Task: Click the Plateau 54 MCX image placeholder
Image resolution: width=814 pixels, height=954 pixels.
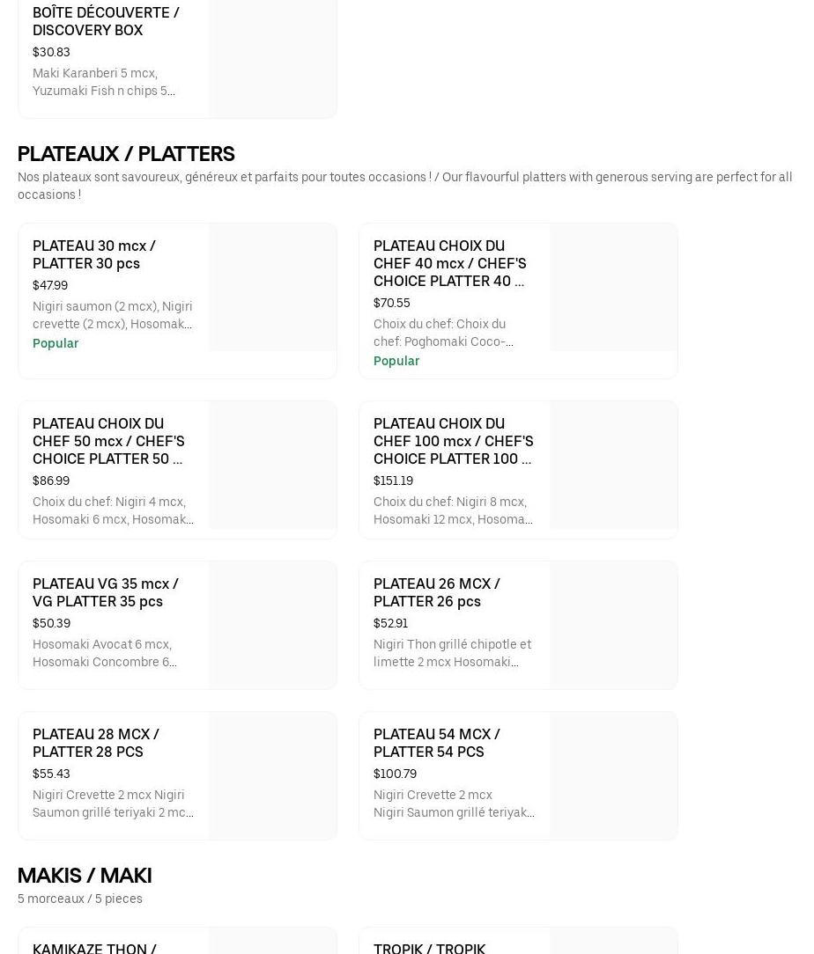Action: point(613,775)
